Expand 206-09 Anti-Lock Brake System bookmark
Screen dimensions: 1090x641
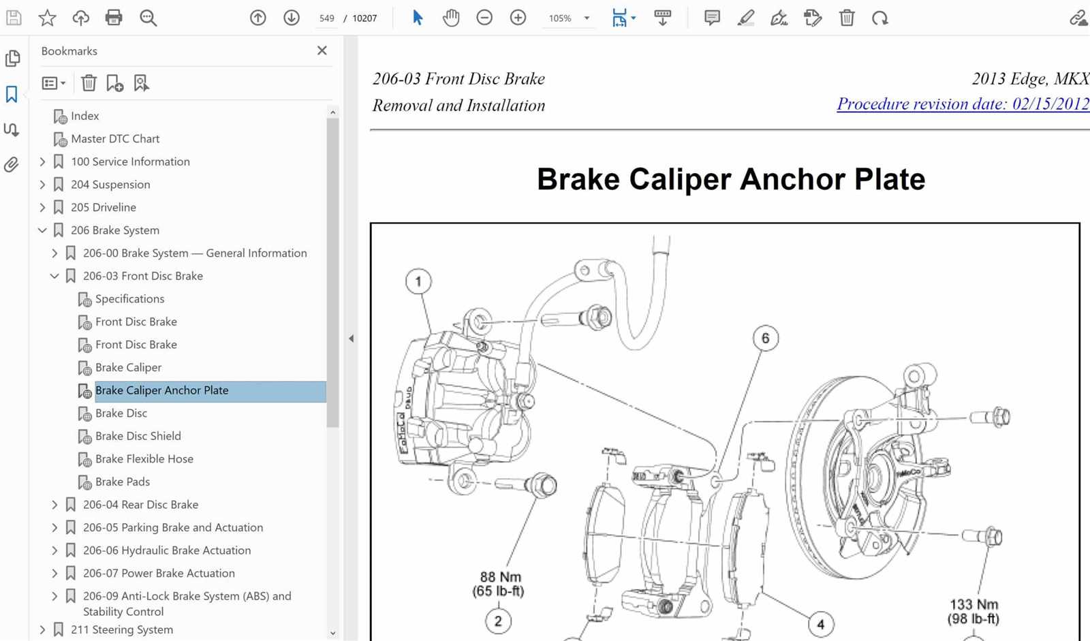click(x=54, y=596)
